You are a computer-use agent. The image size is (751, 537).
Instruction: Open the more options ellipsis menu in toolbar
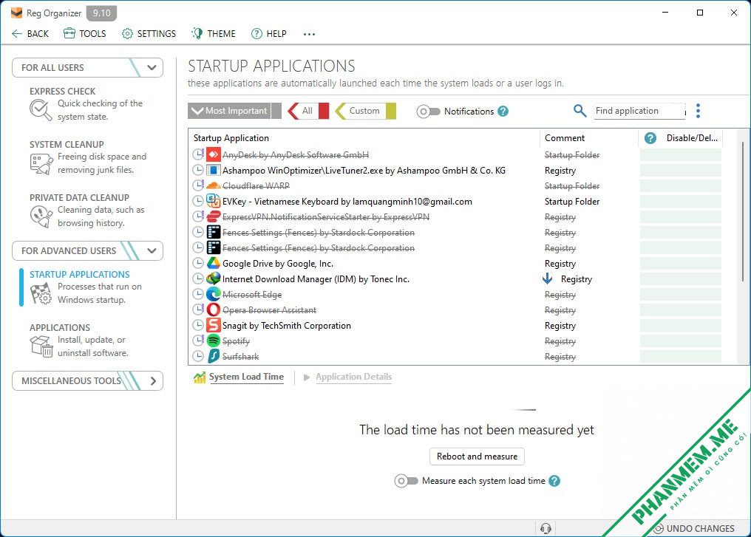(309, 34)
